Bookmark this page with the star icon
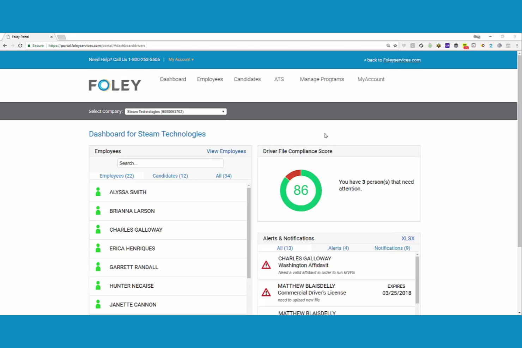 (x=395, y=45)
